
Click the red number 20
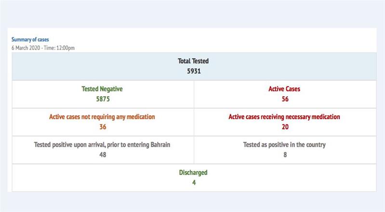(285, 127)
